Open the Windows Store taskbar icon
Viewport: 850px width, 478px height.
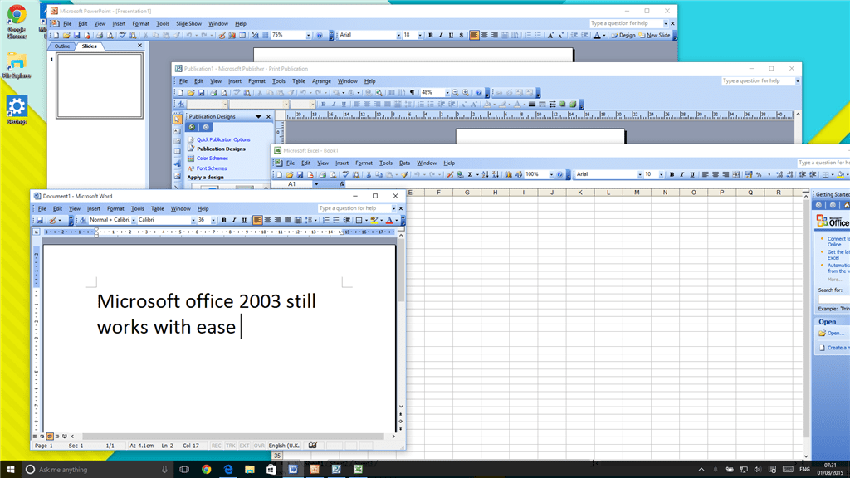click(271, 470)
